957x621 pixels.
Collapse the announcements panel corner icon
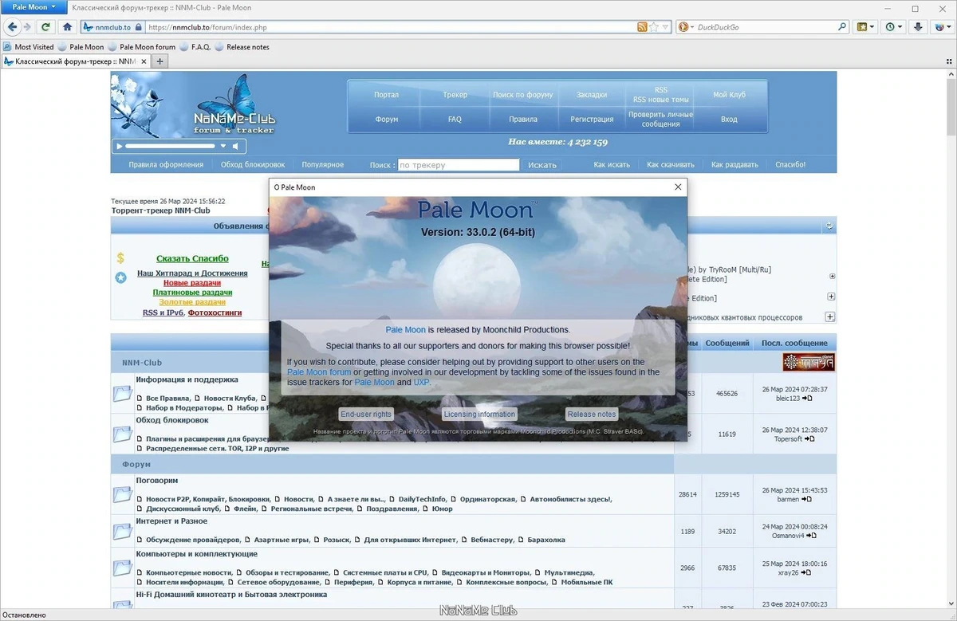(829, 226)
